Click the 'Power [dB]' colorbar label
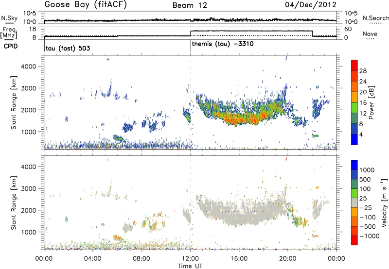Screen dimensions: 389x269 (371, 102)
